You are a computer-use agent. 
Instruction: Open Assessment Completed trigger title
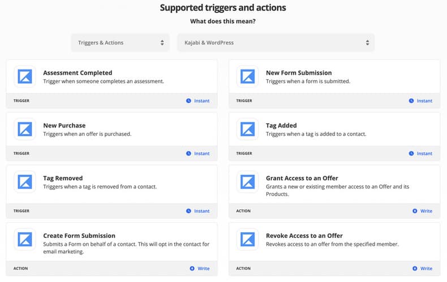[78, 73]
